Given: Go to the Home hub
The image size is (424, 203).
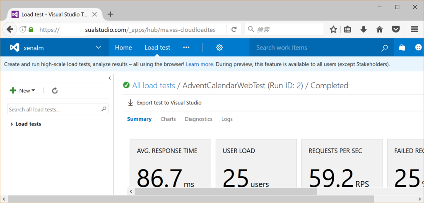Looking at the screenshot, I should (x=123, y=48).
